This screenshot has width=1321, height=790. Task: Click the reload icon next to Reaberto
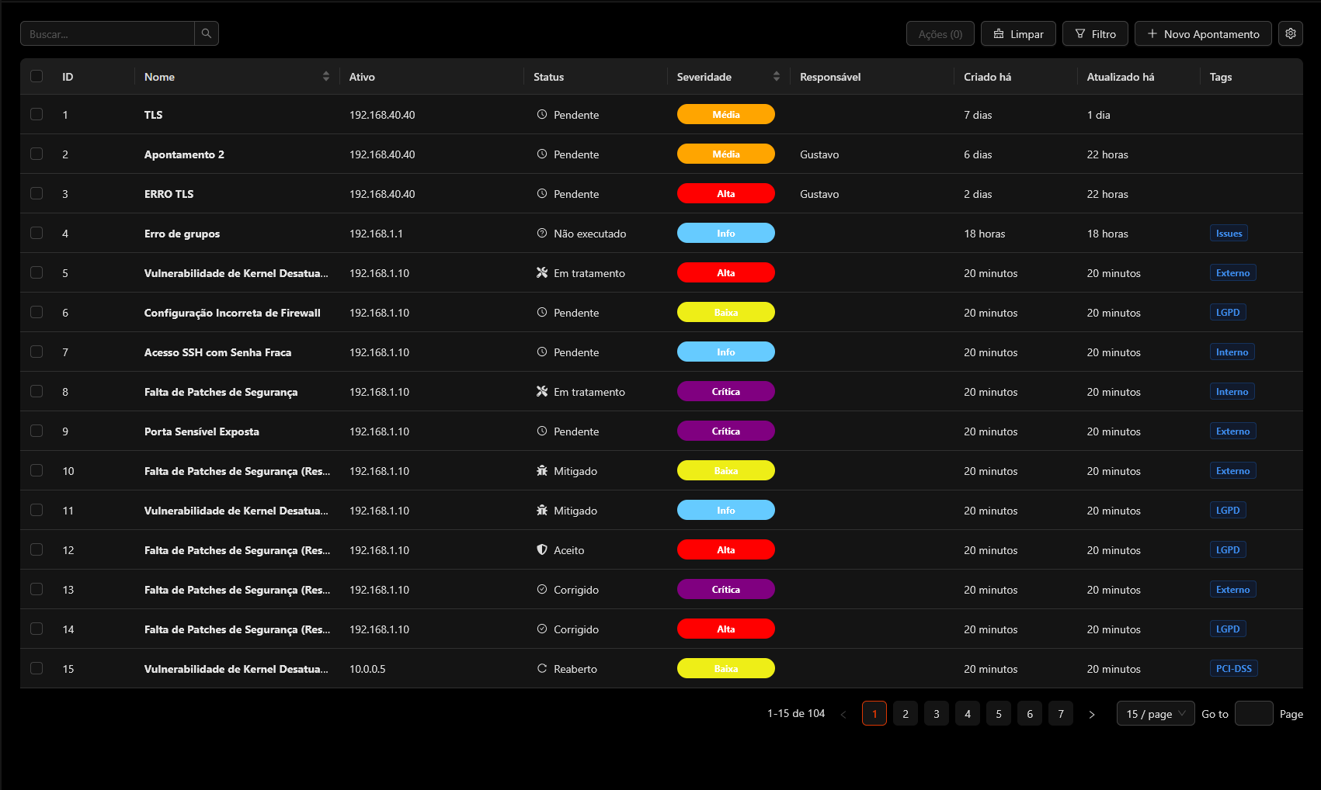pyautogui.click(x=542, y=668)
